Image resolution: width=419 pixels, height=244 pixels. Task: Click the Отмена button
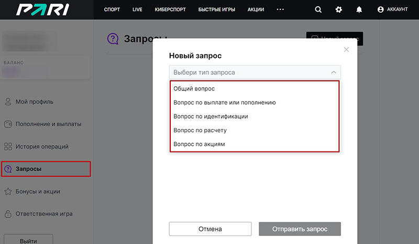[x=211, y=229]
